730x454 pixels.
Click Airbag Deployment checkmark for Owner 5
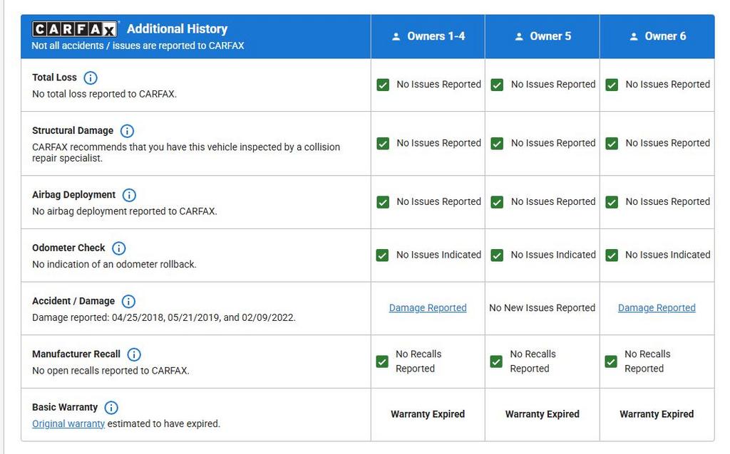click(x=497, y=202)
